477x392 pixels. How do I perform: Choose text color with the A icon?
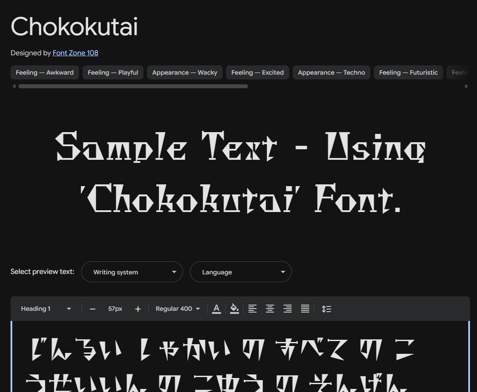[216, 309]
